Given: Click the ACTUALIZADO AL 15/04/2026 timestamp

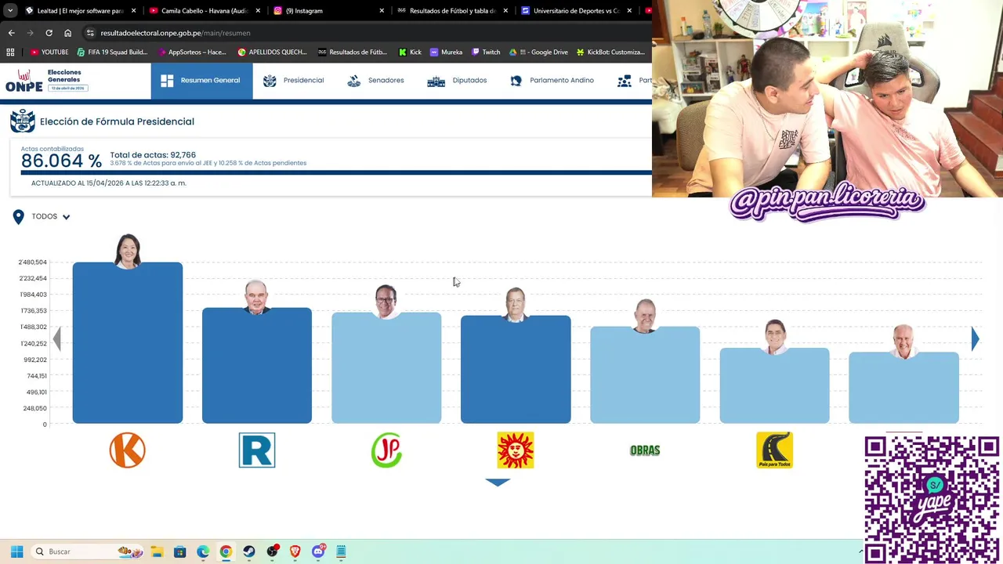Looking at the screenshot, I should (109, 183).
